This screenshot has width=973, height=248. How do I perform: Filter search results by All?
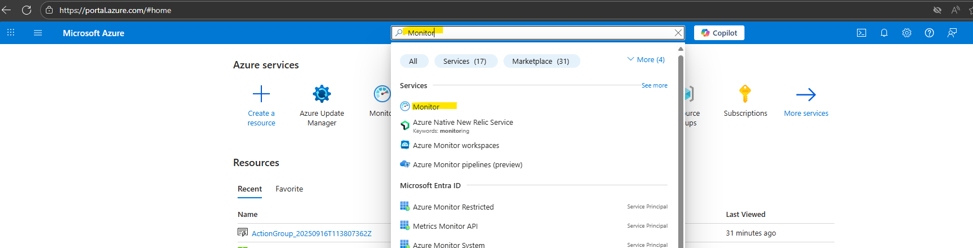coord(414,61)
